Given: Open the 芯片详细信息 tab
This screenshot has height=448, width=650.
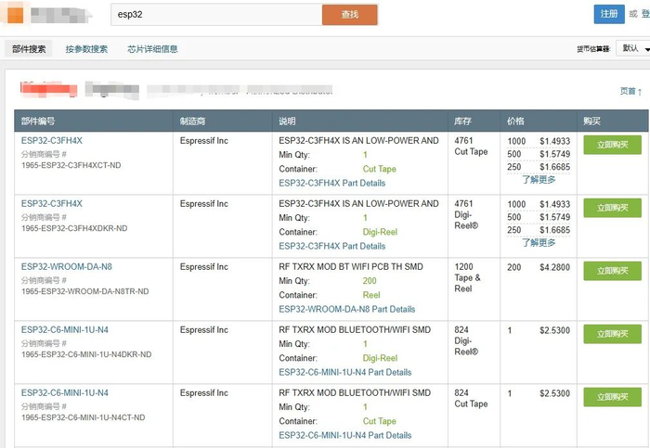Looking at the screenshot, I should click(x=152, y=49).
